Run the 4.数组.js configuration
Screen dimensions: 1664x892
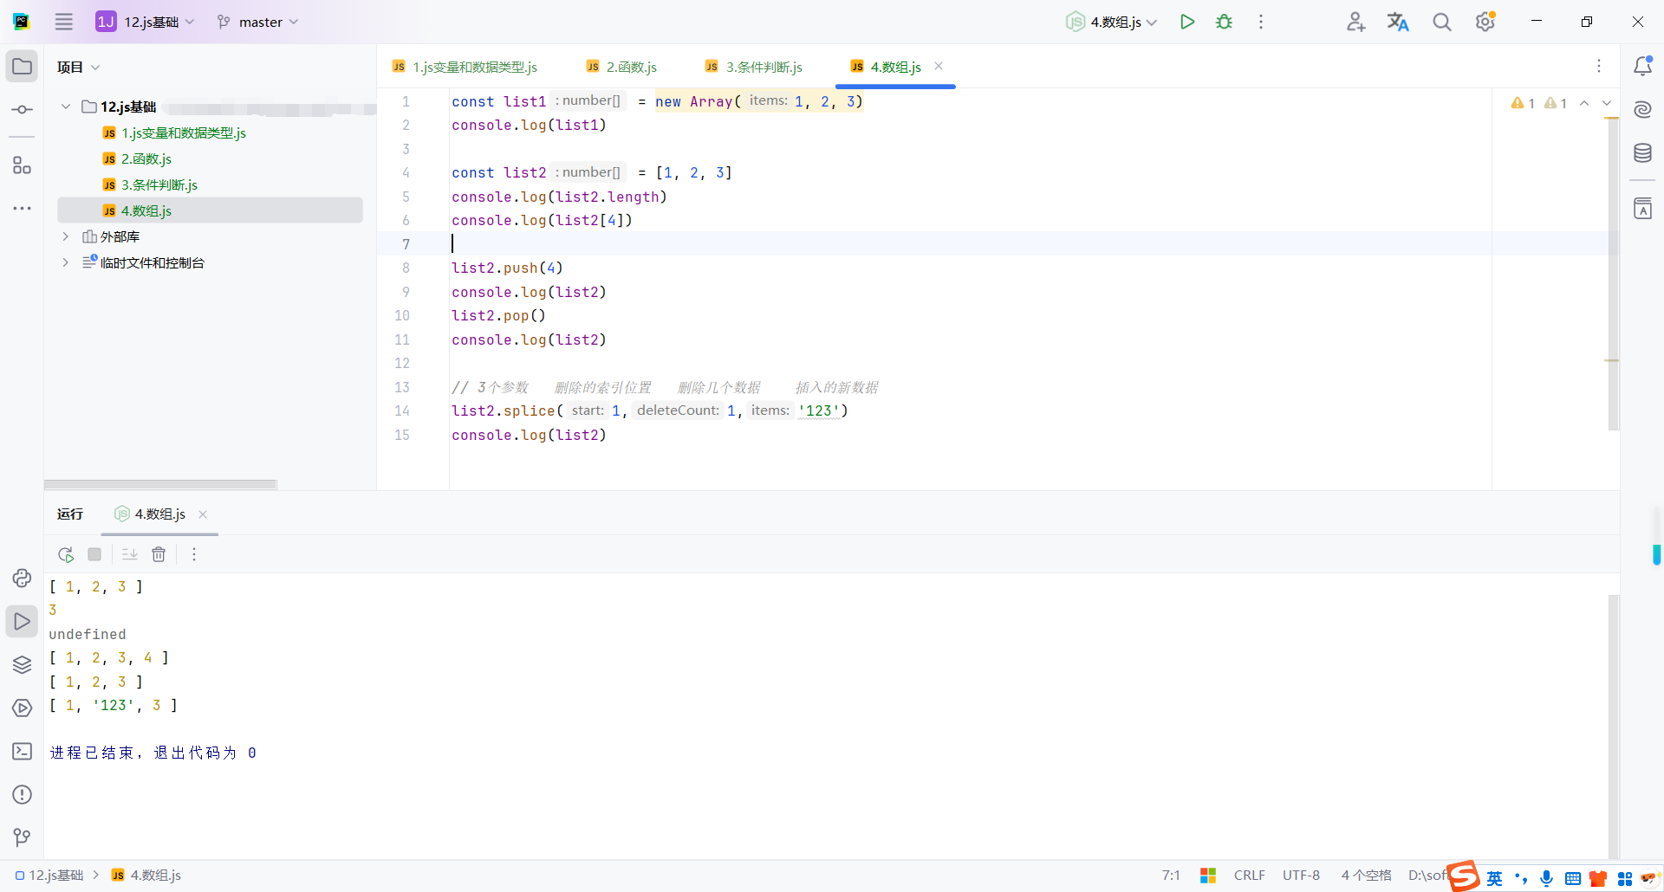[x=1187, y=22]
